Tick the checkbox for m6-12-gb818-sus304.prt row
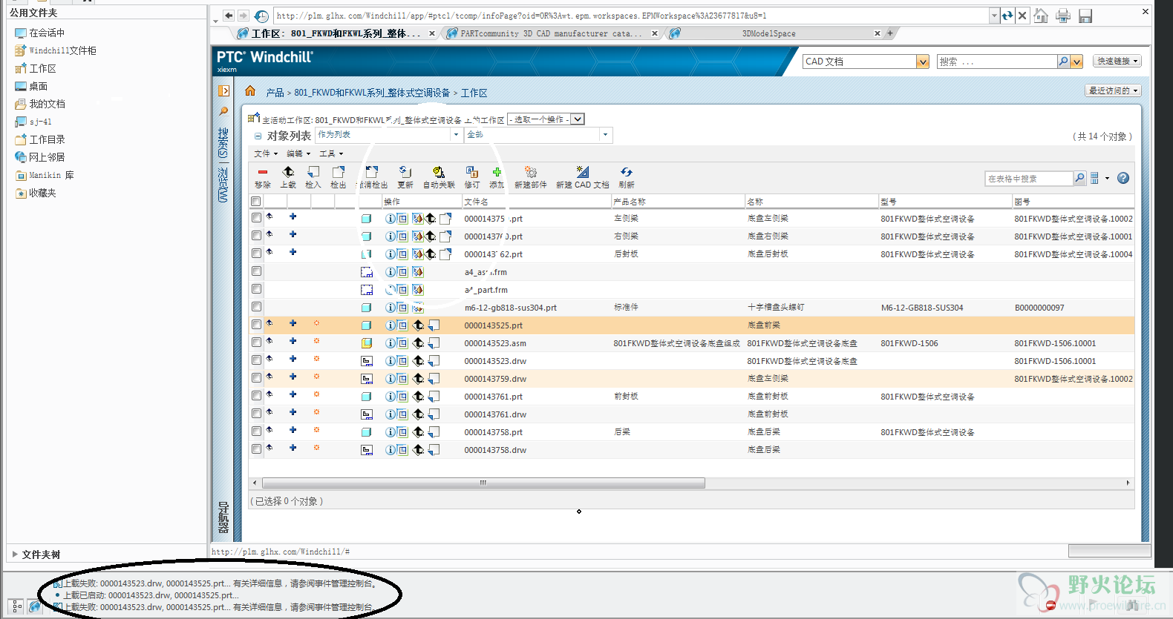 (x=256, y=307)
